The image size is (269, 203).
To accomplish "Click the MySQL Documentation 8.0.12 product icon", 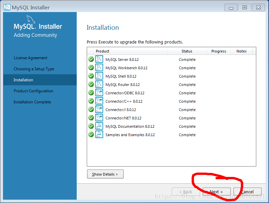I will (x=99, y=126).
